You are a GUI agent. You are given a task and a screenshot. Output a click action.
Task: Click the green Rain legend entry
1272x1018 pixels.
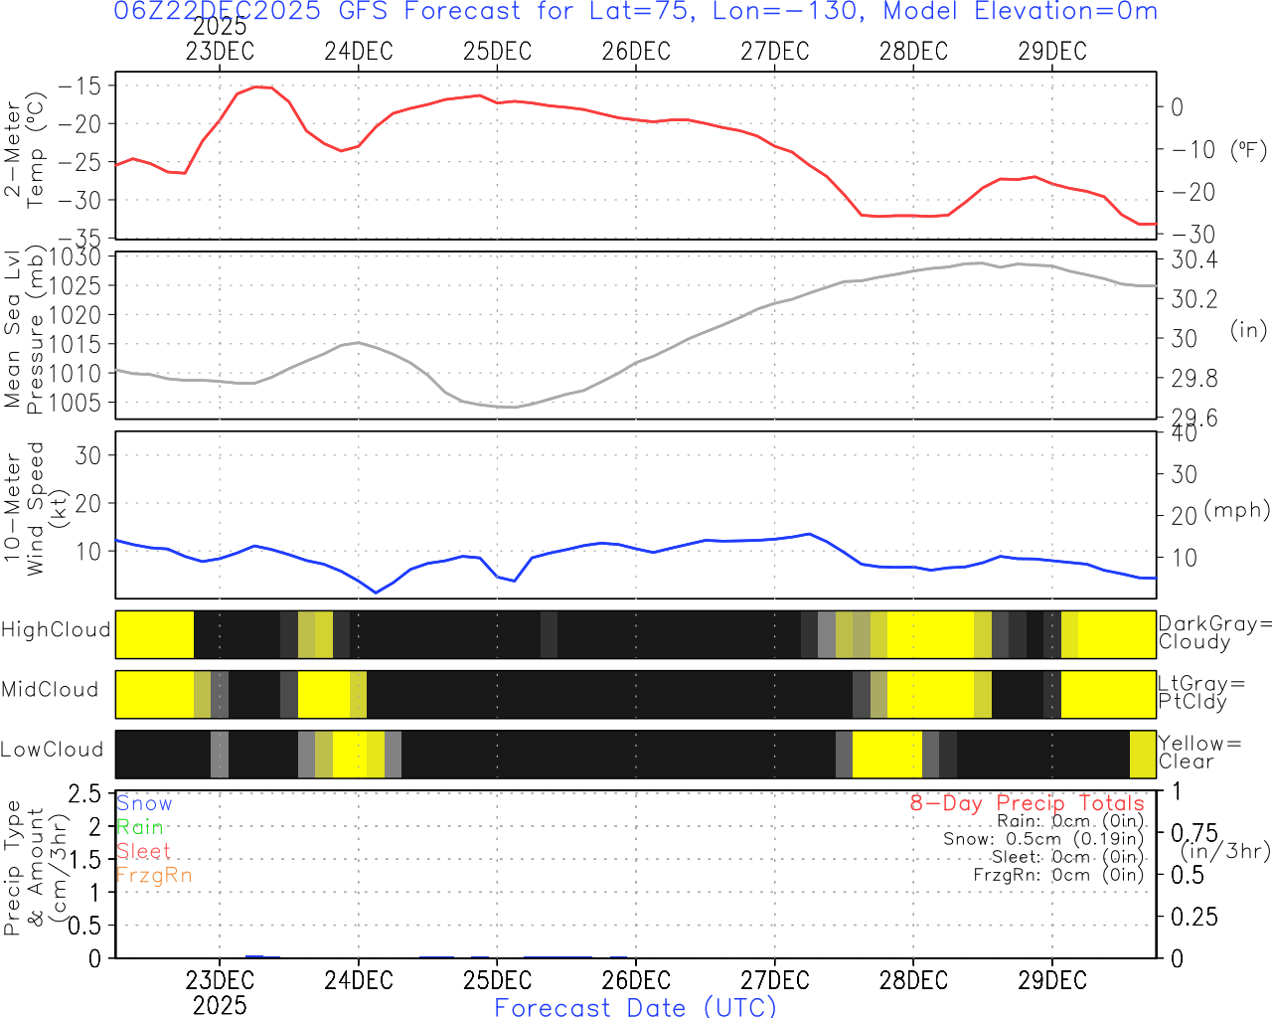(x=140, y=827)
